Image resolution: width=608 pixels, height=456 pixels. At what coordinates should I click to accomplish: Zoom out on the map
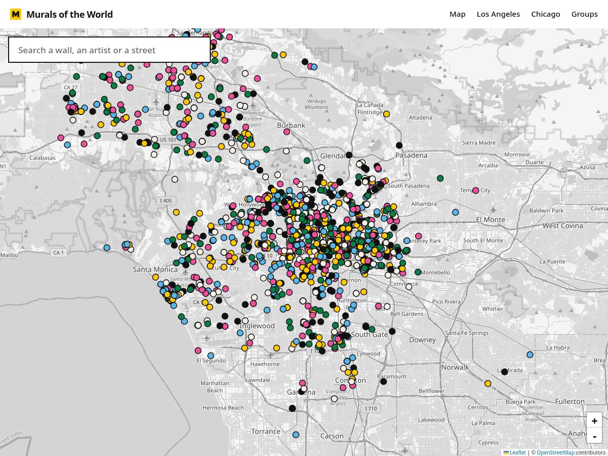594,436
